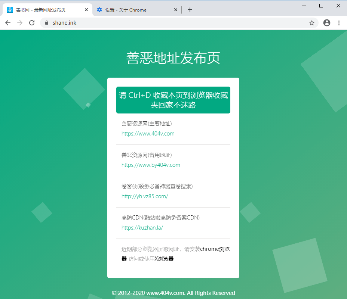The width and height of the screenshot is (347, 299).
Task: Click the browser forward arrow
Action: click(x=20, y=23)
